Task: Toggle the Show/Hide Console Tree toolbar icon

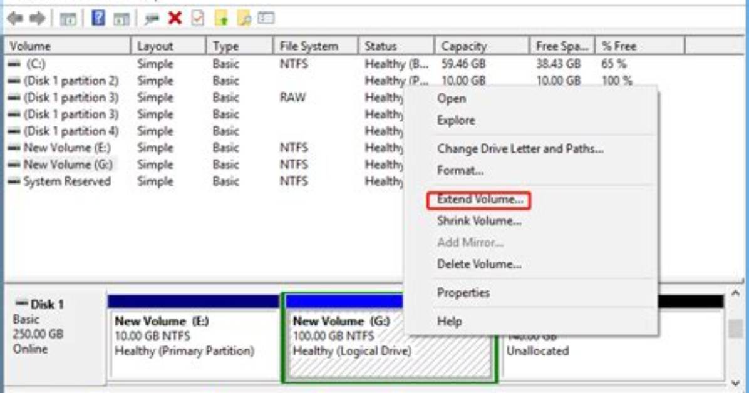Action: [x=68, y=19]
